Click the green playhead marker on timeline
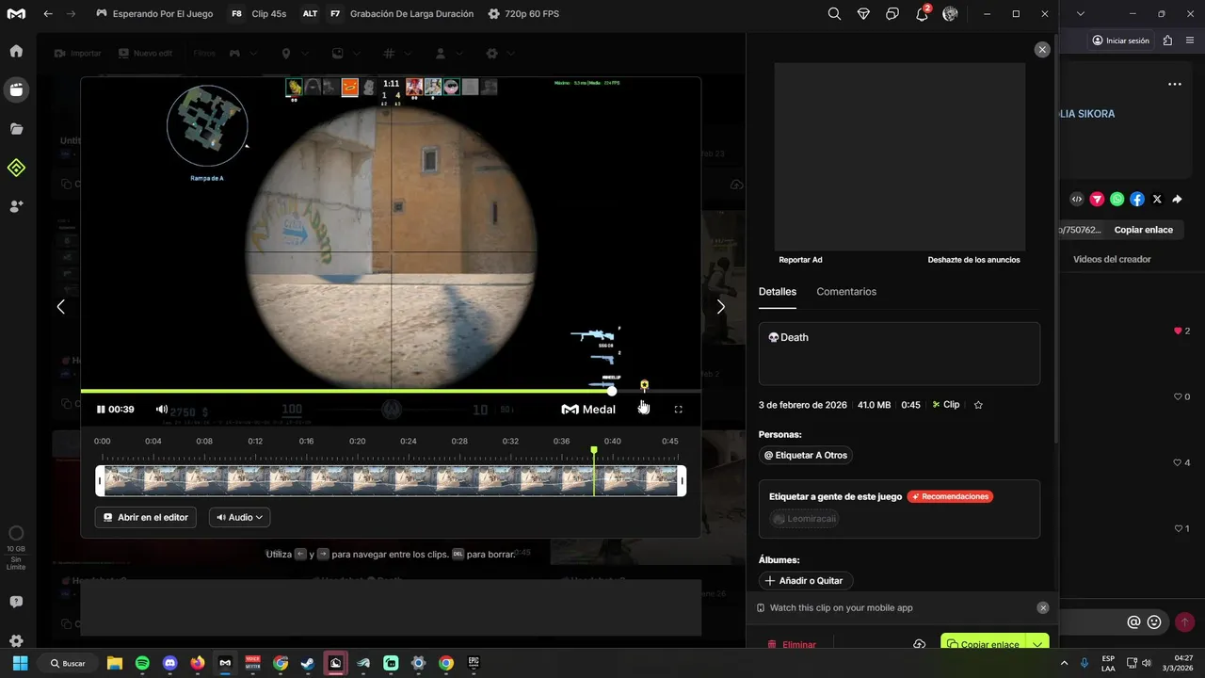Viewport: 1205px width, 678px height. 594,450
